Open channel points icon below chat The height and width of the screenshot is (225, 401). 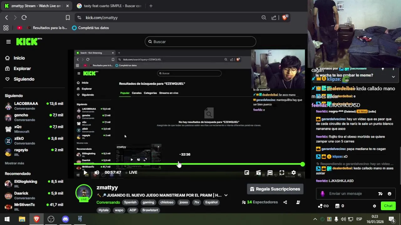point(323,206)
